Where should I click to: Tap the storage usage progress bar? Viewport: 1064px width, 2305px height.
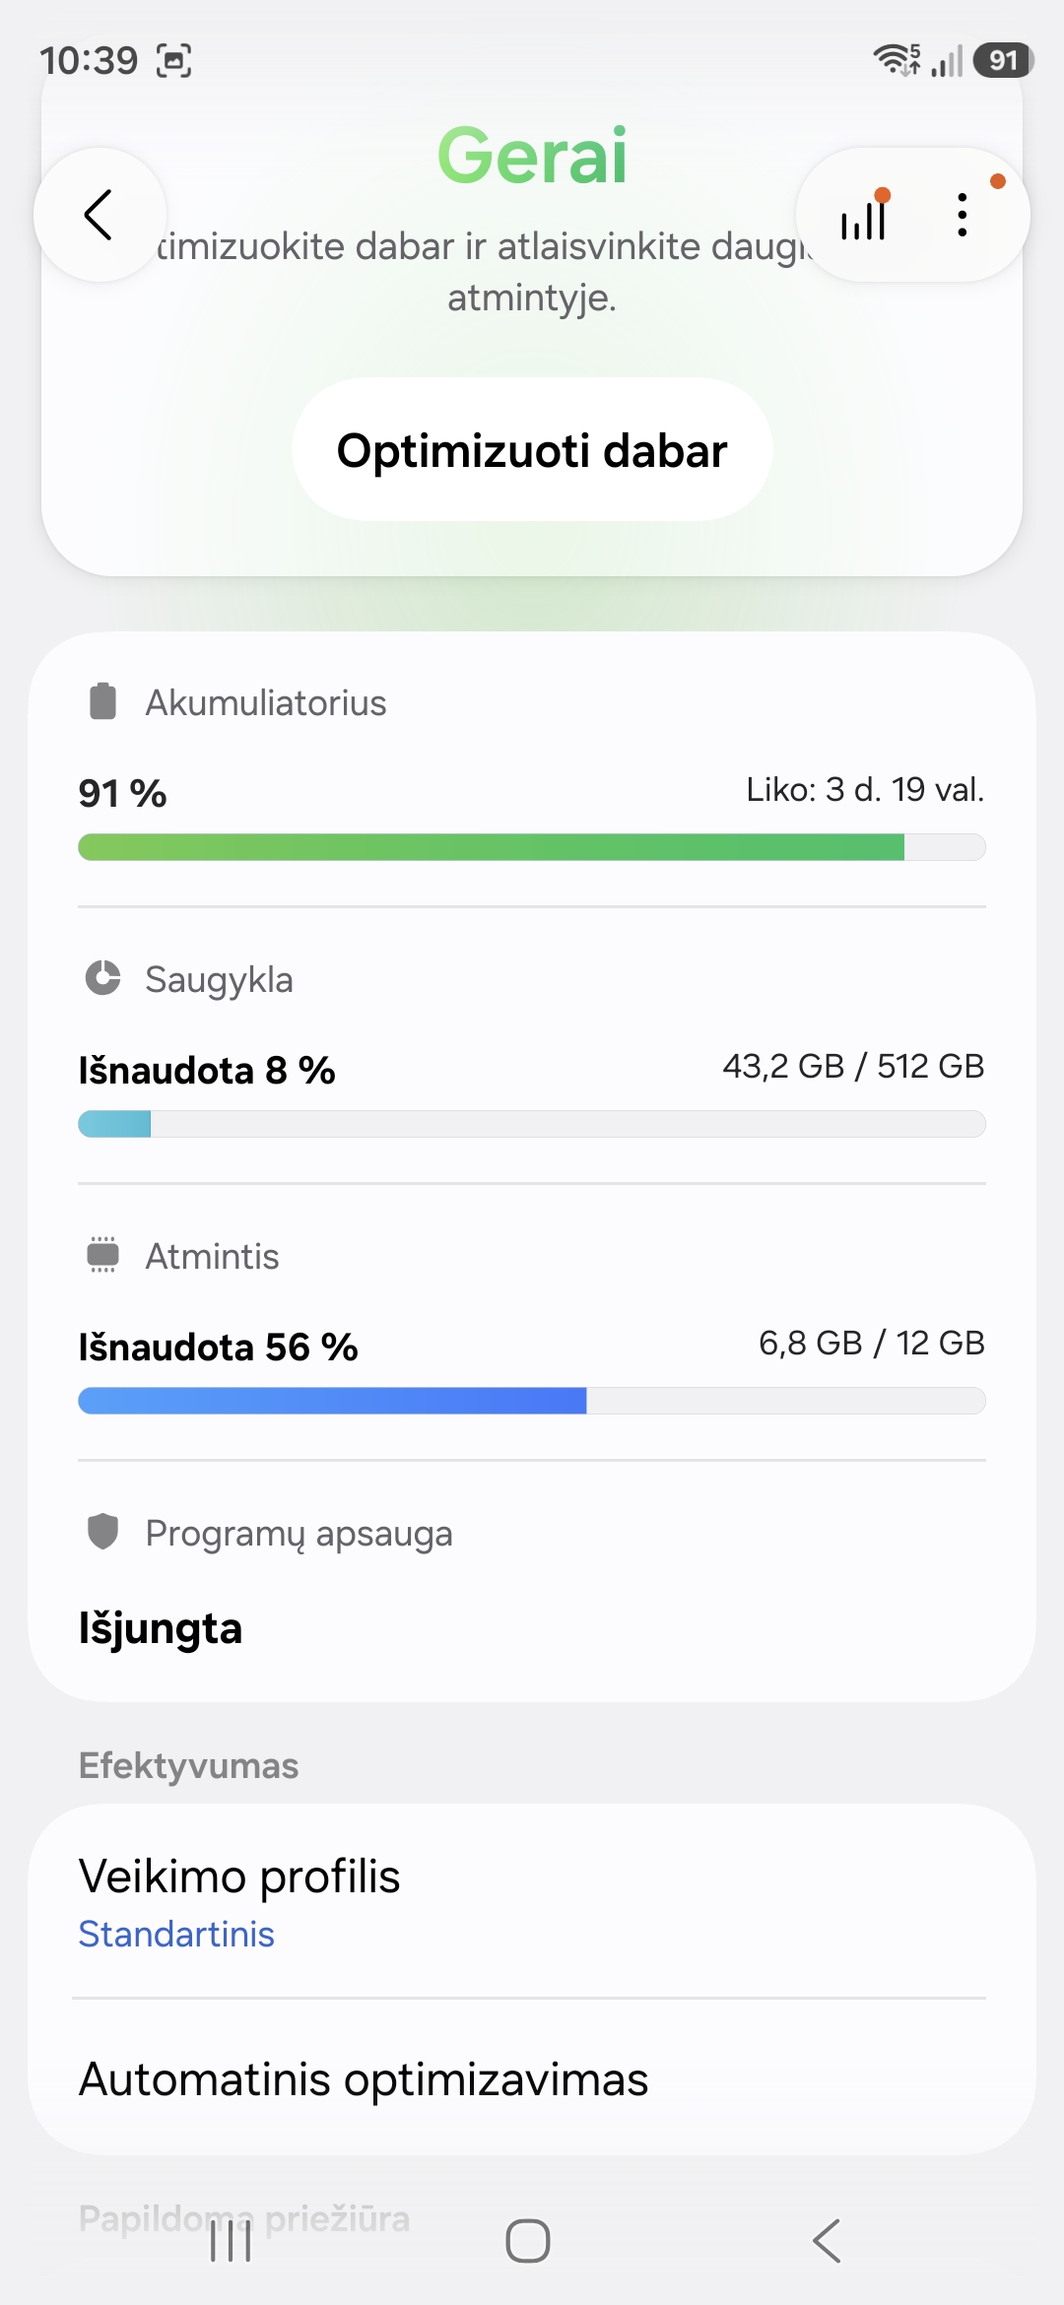click(532, 1124)
